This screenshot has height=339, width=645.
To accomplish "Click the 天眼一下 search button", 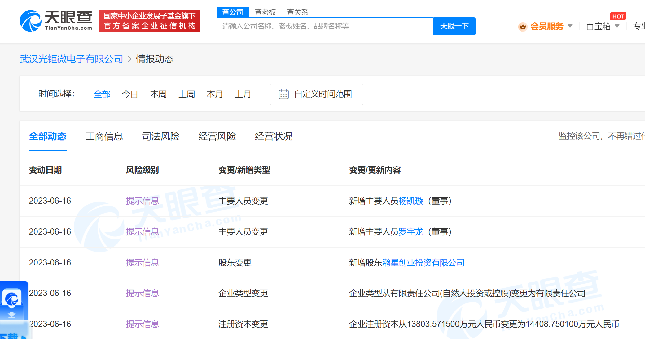I will pyautogui.click(x=454, y=26).
